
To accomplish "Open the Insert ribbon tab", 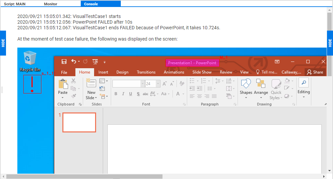I will [x=103, y=72].
